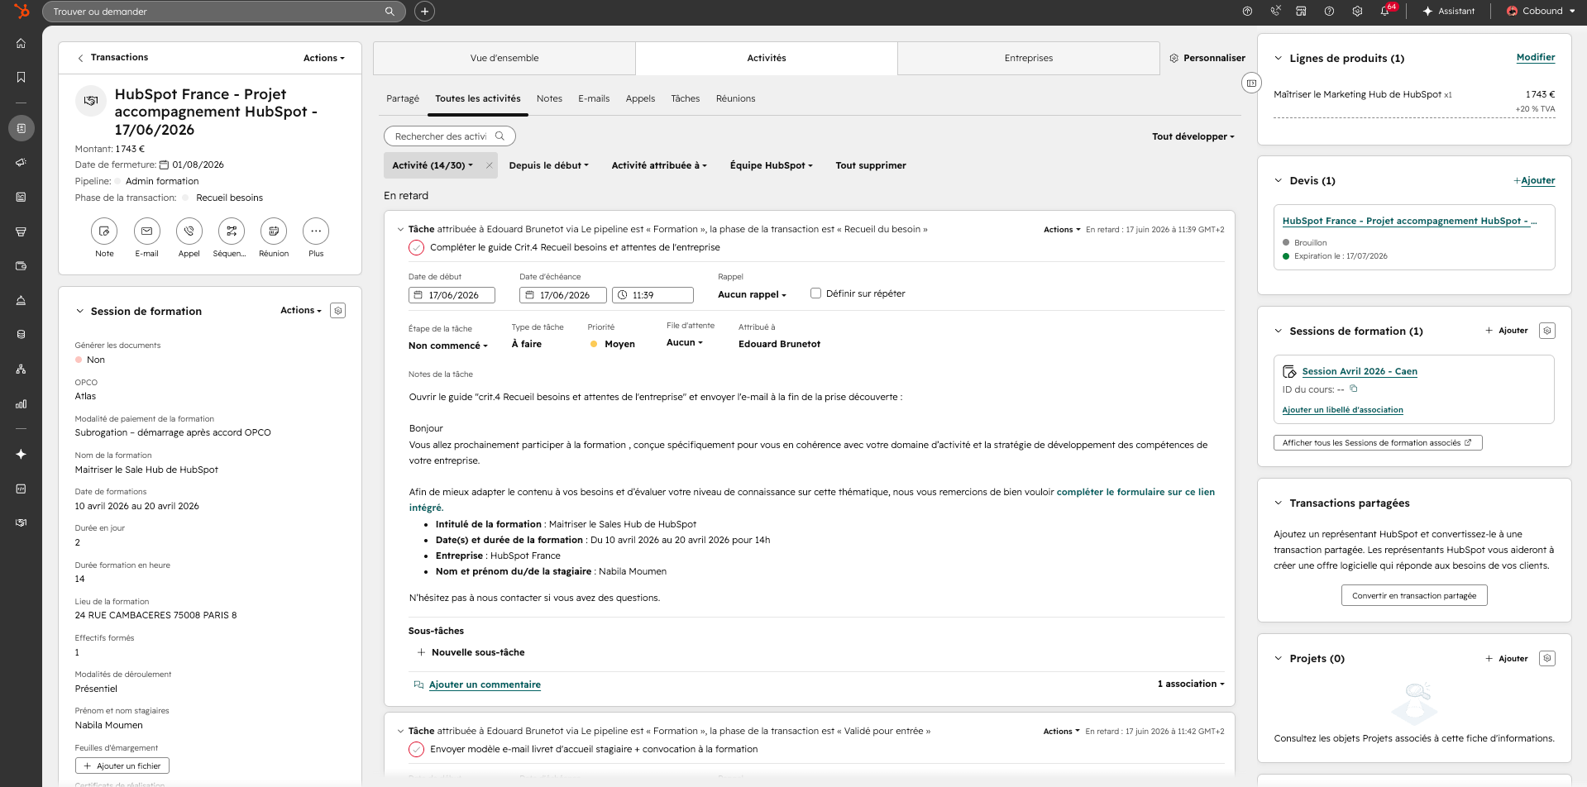The width and height of the screenshot is (1587, 787).
Task: Open the wallet Commerce icon in sidebar
Action: (22, 266)
